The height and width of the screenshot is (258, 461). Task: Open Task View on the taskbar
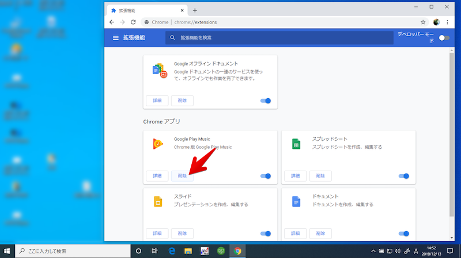click(x=154, y=251)
